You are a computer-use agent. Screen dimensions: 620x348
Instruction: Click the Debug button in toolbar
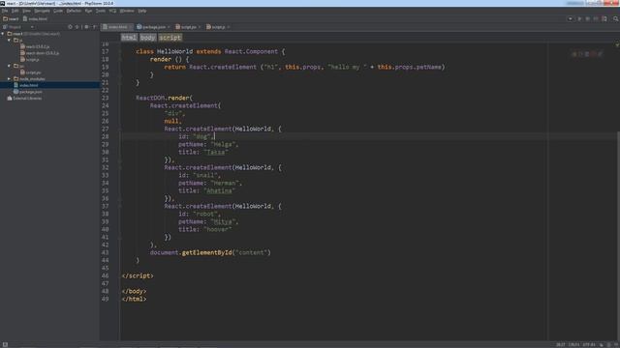pos(588,19)
